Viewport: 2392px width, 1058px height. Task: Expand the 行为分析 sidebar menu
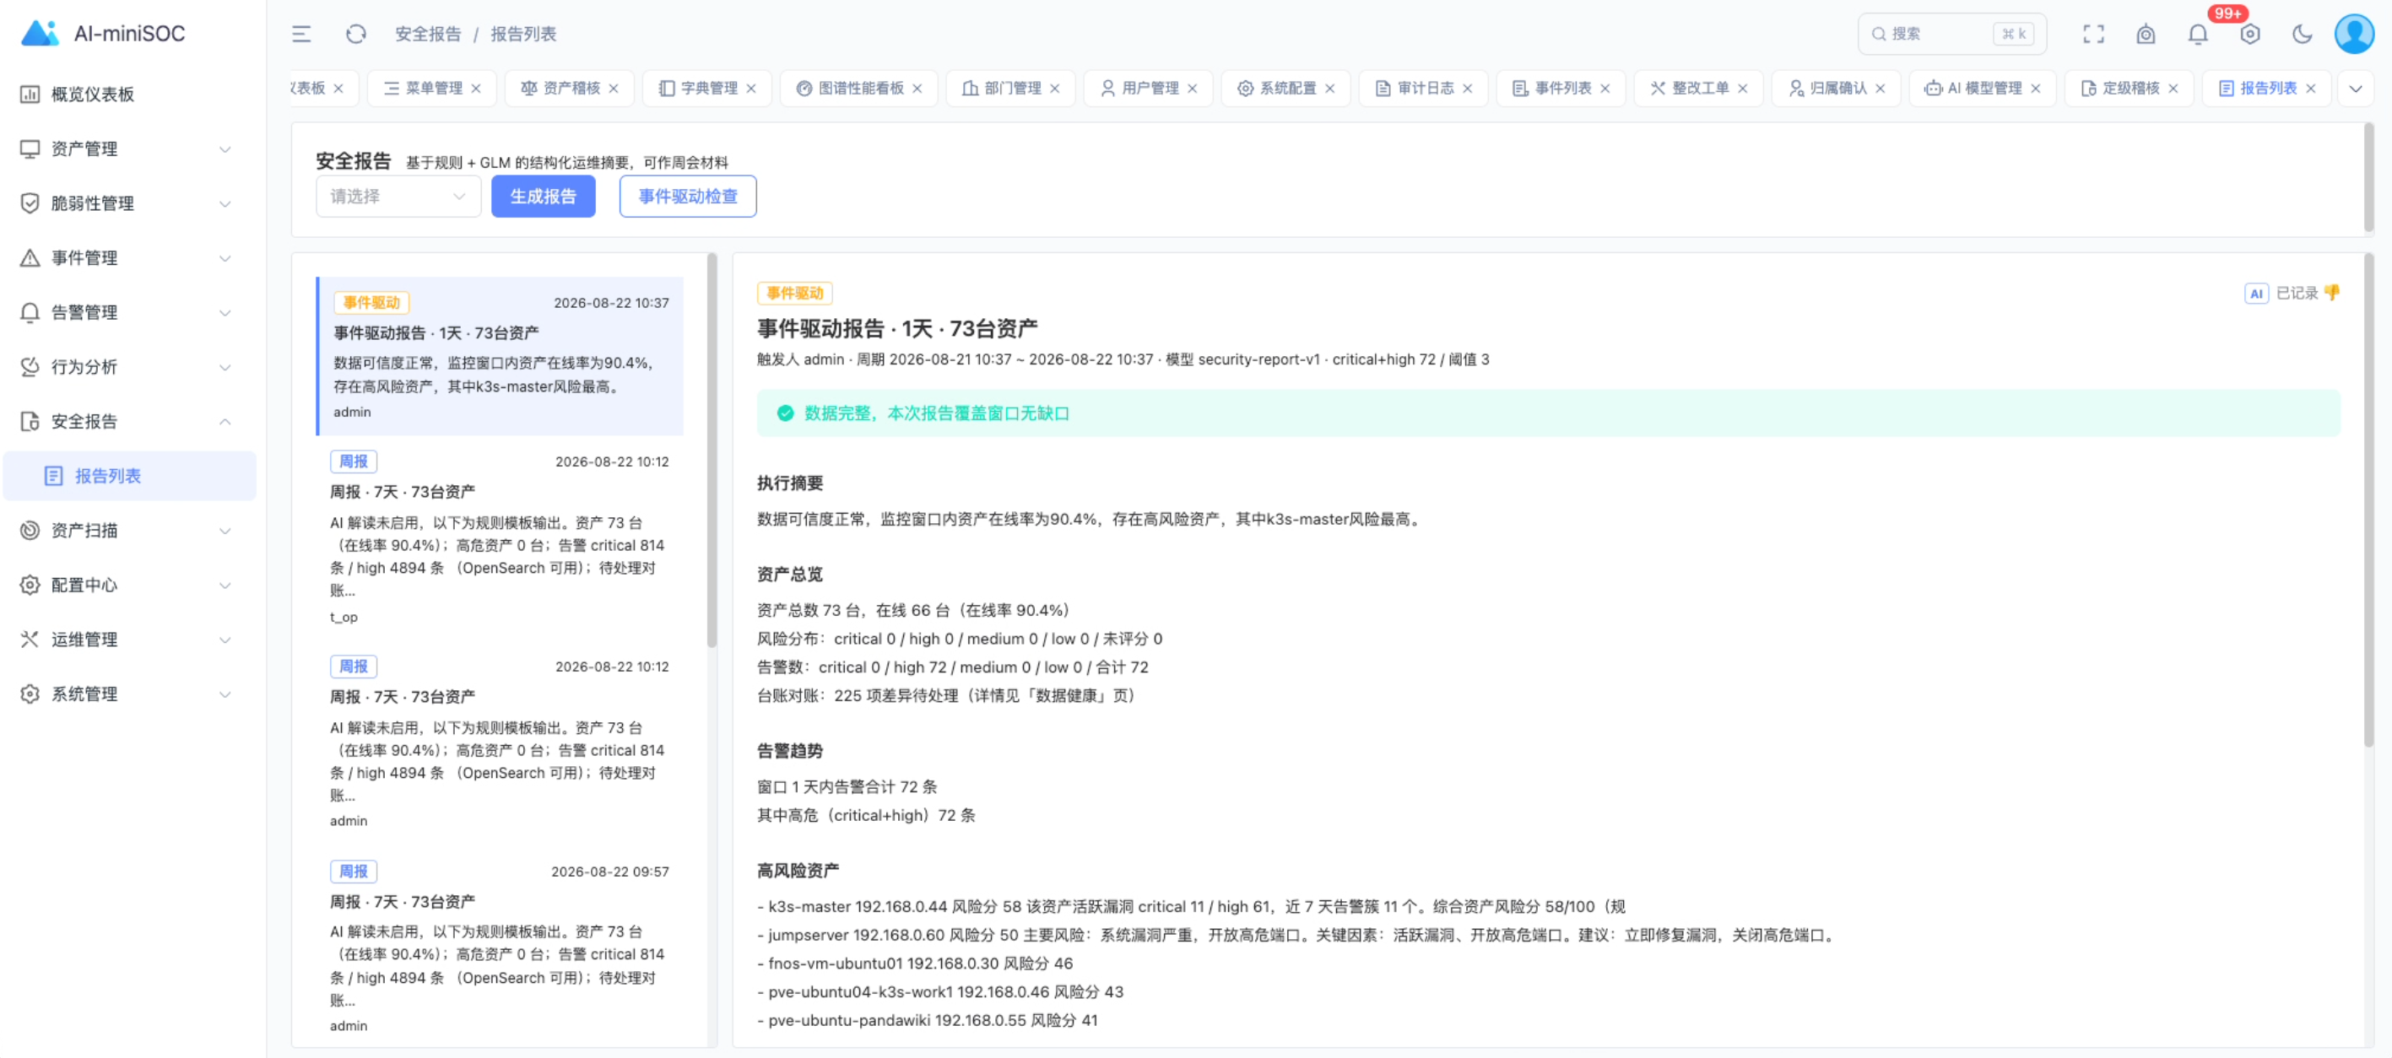(x=127, y=366)
